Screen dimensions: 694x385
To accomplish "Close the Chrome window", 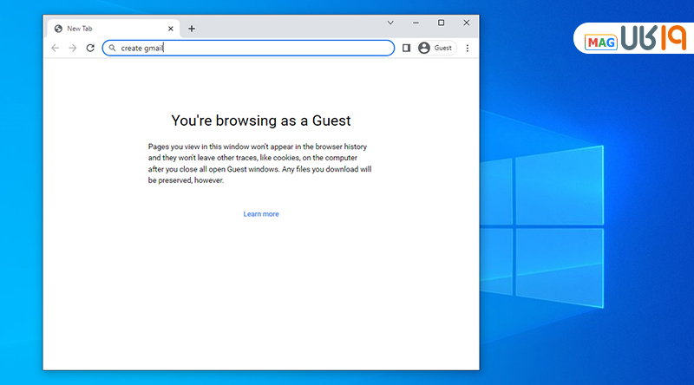I will pyautogui.click(x=467, y=23).
